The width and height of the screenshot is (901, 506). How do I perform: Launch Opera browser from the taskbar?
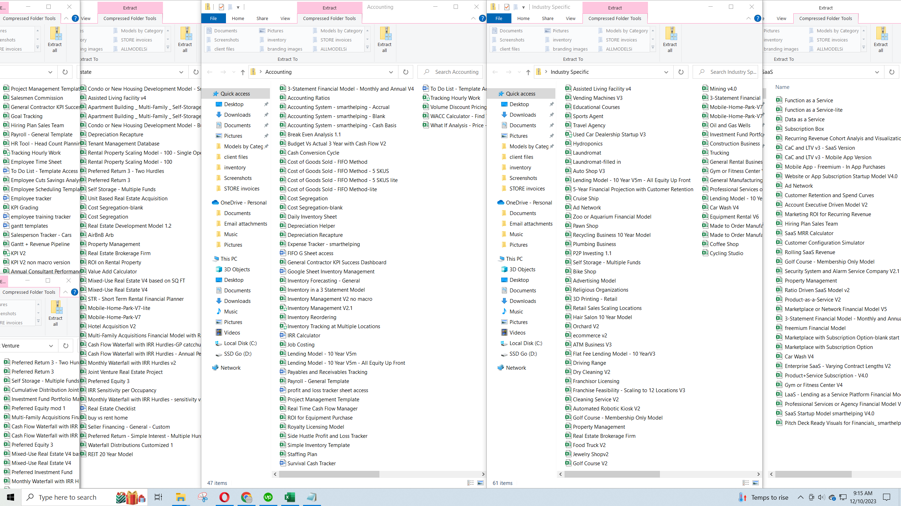[x=224, y=497]
